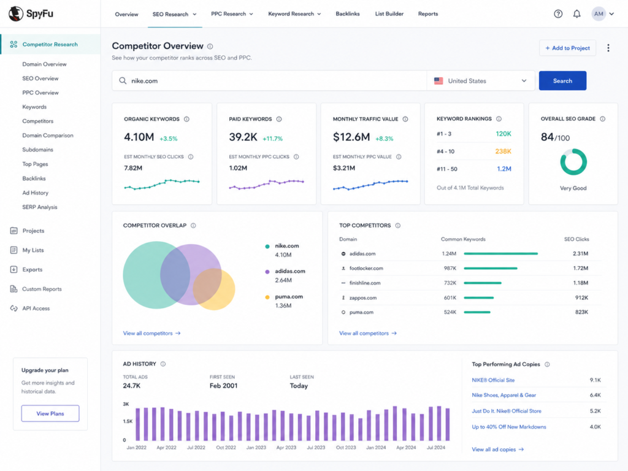Click the nike.com domain search field

click(x=269, y=81)
